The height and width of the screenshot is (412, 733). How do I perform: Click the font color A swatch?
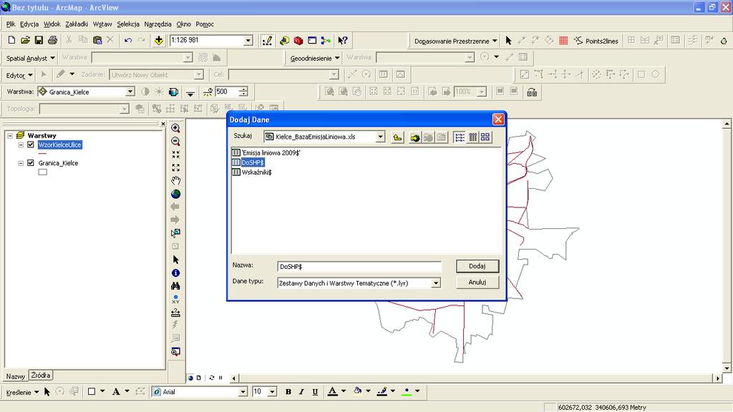(332, 392)
